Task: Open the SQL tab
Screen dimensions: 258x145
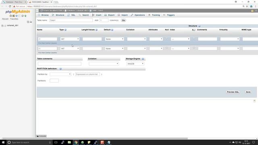Action: click(71, 15)
